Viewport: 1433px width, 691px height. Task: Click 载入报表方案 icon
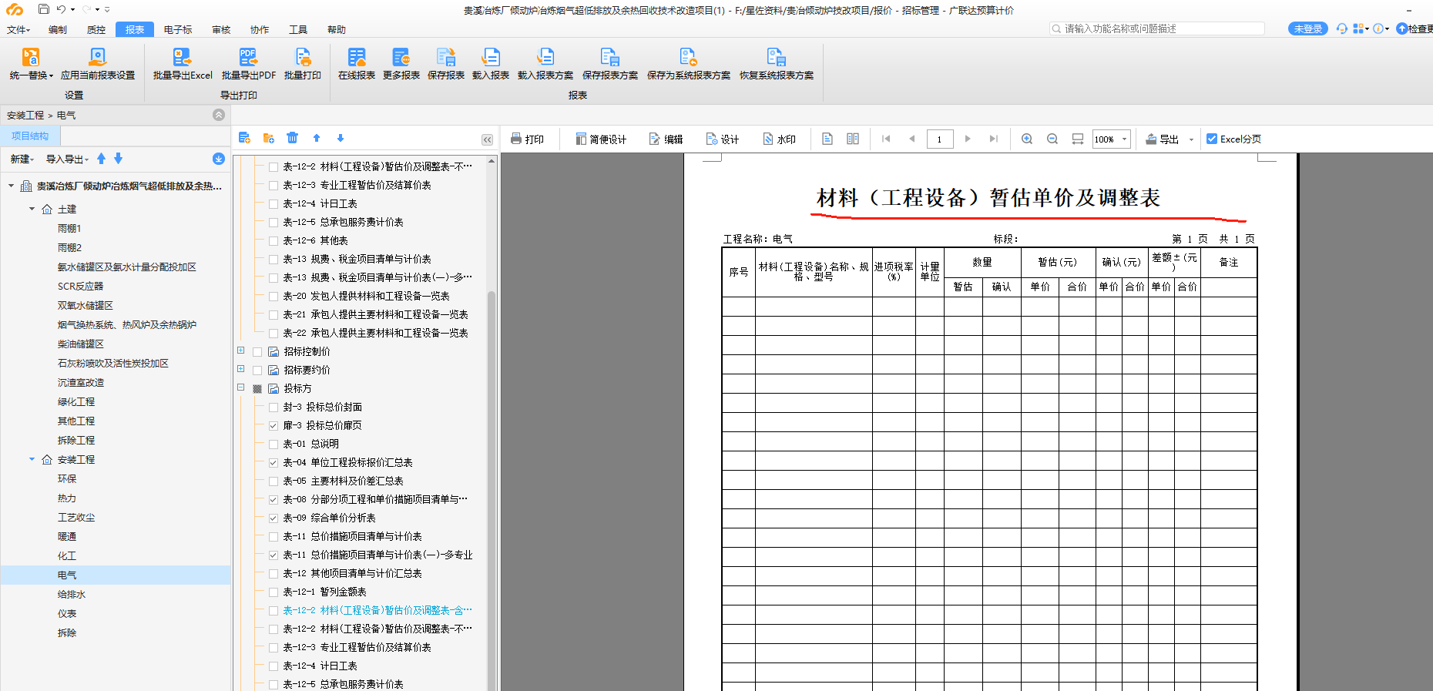[545, 57]
